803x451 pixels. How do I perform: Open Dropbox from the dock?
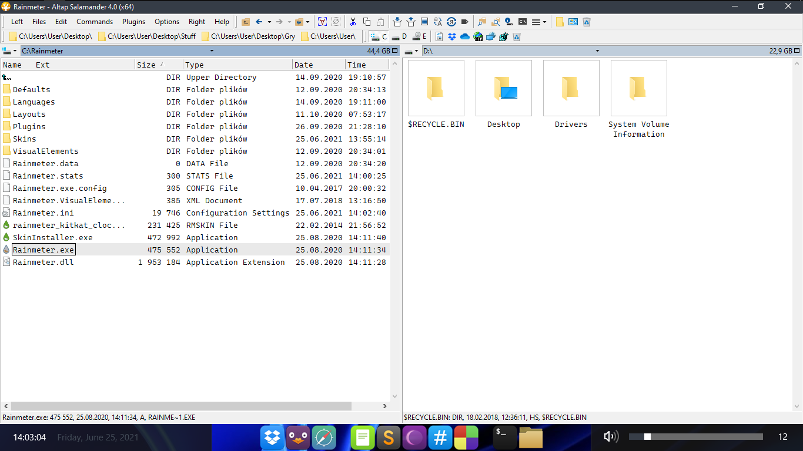[272, 437]
